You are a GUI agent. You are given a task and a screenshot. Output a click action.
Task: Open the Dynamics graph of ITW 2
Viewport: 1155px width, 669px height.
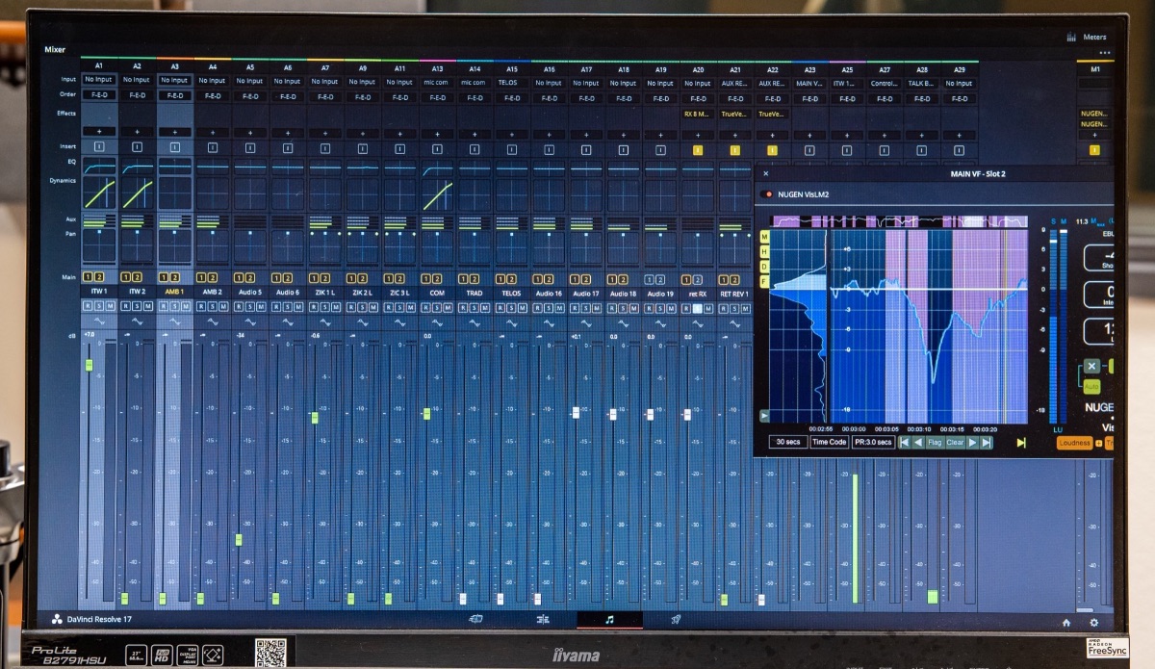click(x=137, y=193)
